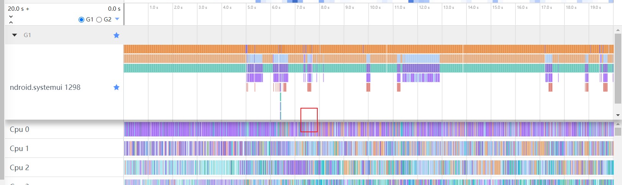622x185 pixels.
Task: Click the 10.0 s marker on the time ruler
Action: pos(375,8)
